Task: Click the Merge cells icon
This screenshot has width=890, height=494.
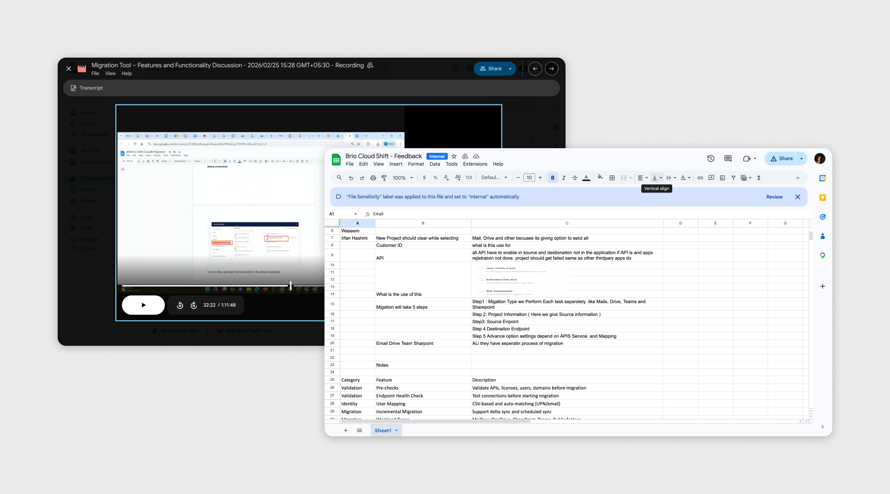Action: [x=624, y=178]
